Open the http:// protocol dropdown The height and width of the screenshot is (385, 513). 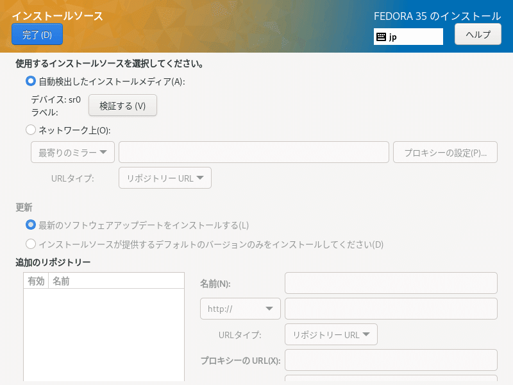[x=240, y=309]
